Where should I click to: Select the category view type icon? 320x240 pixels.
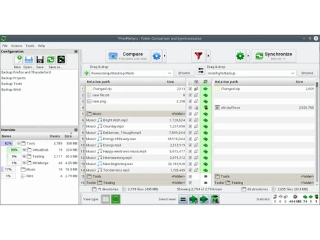(x=106, y=199)
